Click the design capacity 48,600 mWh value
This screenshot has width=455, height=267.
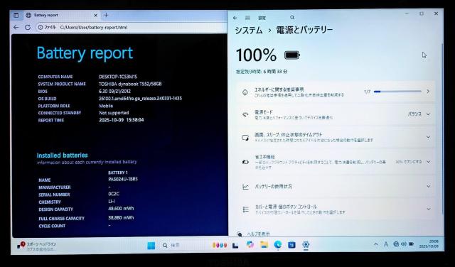[x=121, y=209]
